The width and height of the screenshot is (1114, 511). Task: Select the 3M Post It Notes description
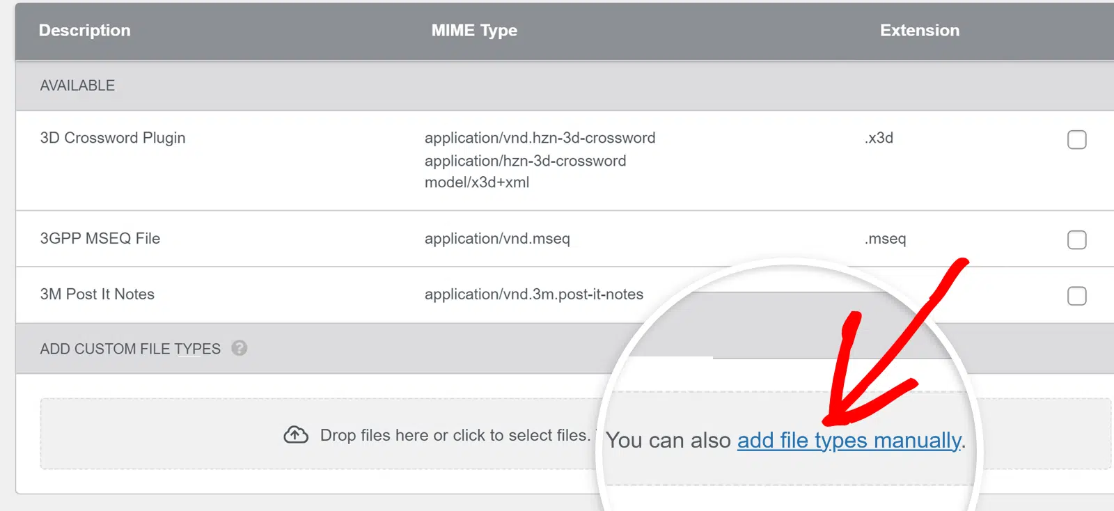click(x=97, y=294)
